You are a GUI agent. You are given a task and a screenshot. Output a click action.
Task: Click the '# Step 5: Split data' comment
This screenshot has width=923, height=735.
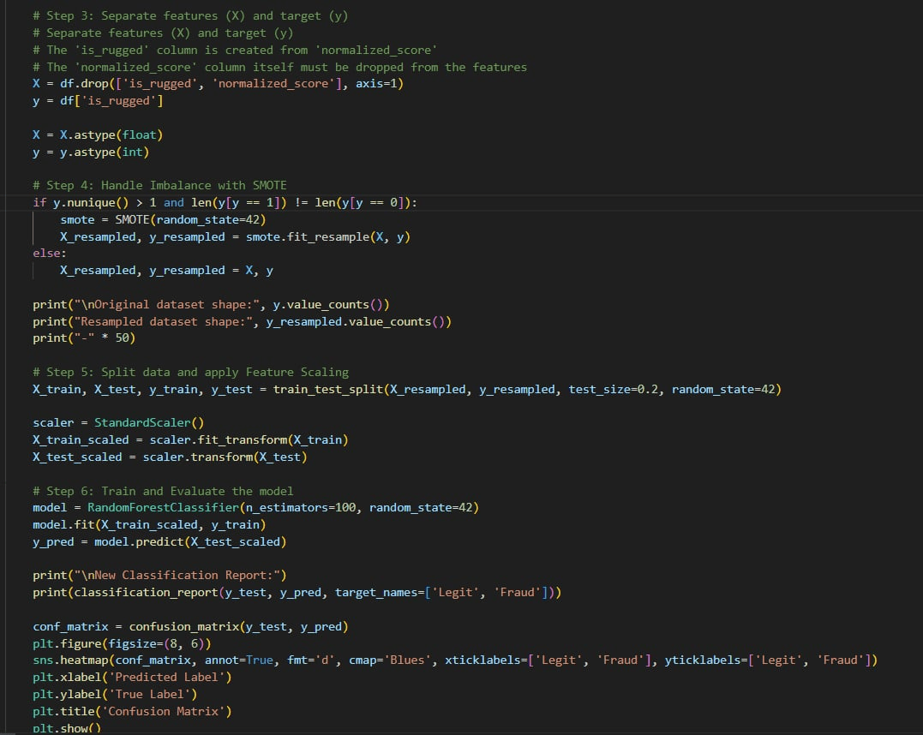click(191, 372)
